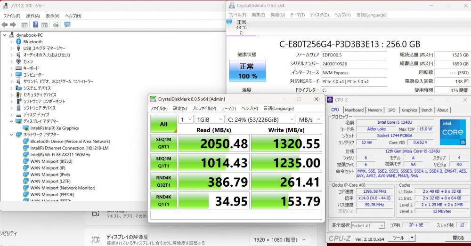471x246 pixels.
Task: Open プロファイル(P) menu in CrystalDiskMark
Action: [x=204, y=109]
